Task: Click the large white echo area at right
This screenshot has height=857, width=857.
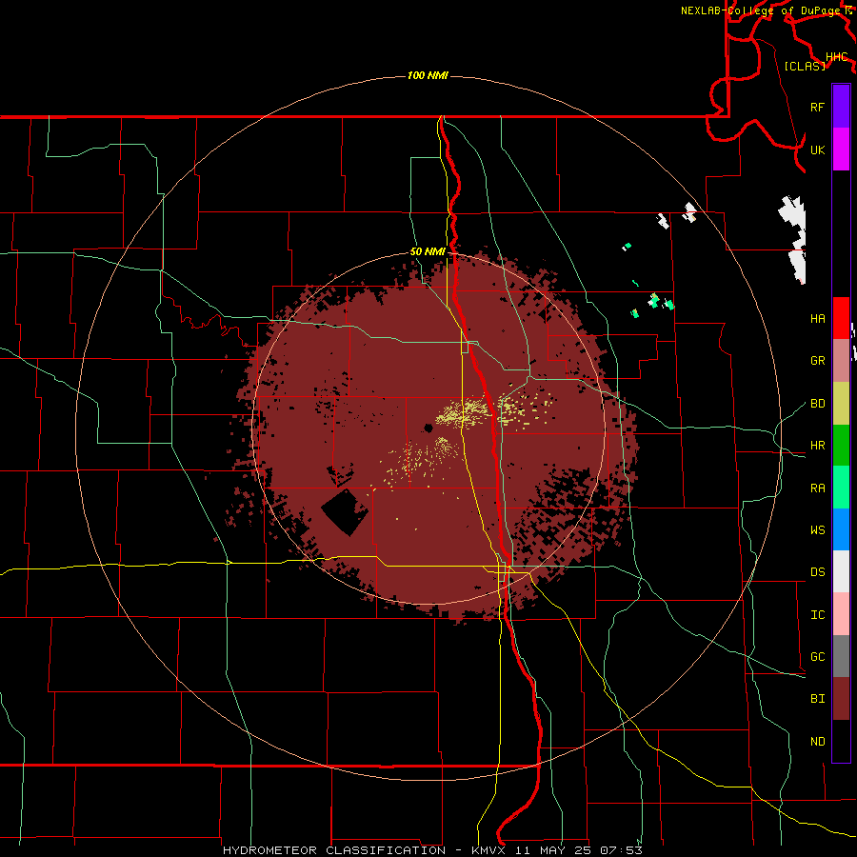Action: click(793, 239)
